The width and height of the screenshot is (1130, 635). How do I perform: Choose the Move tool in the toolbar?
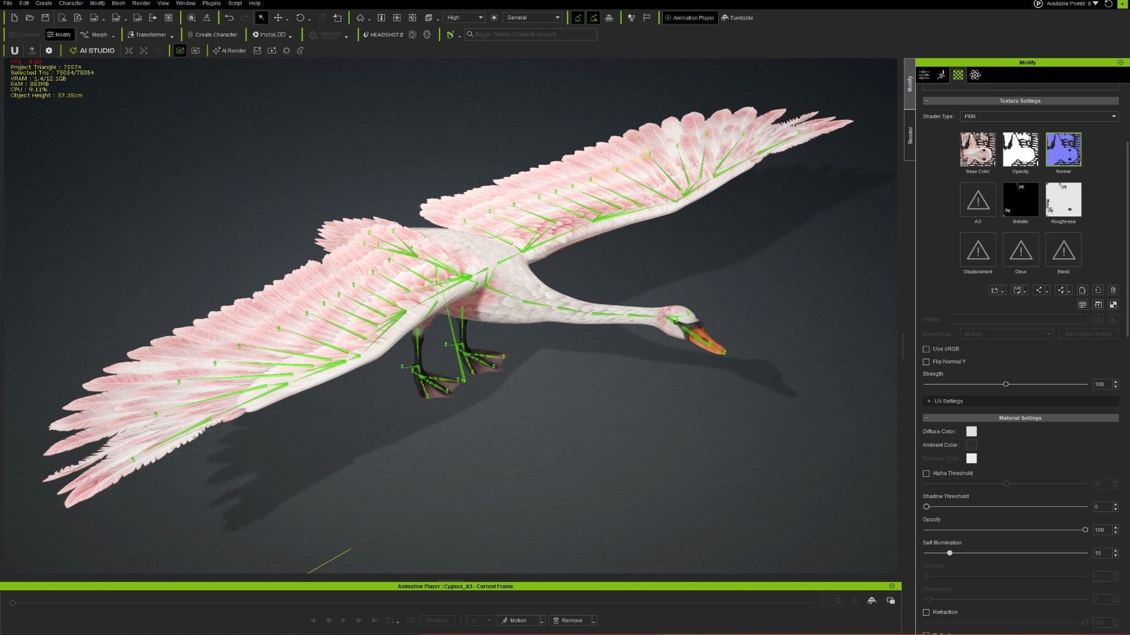[278, 18]
